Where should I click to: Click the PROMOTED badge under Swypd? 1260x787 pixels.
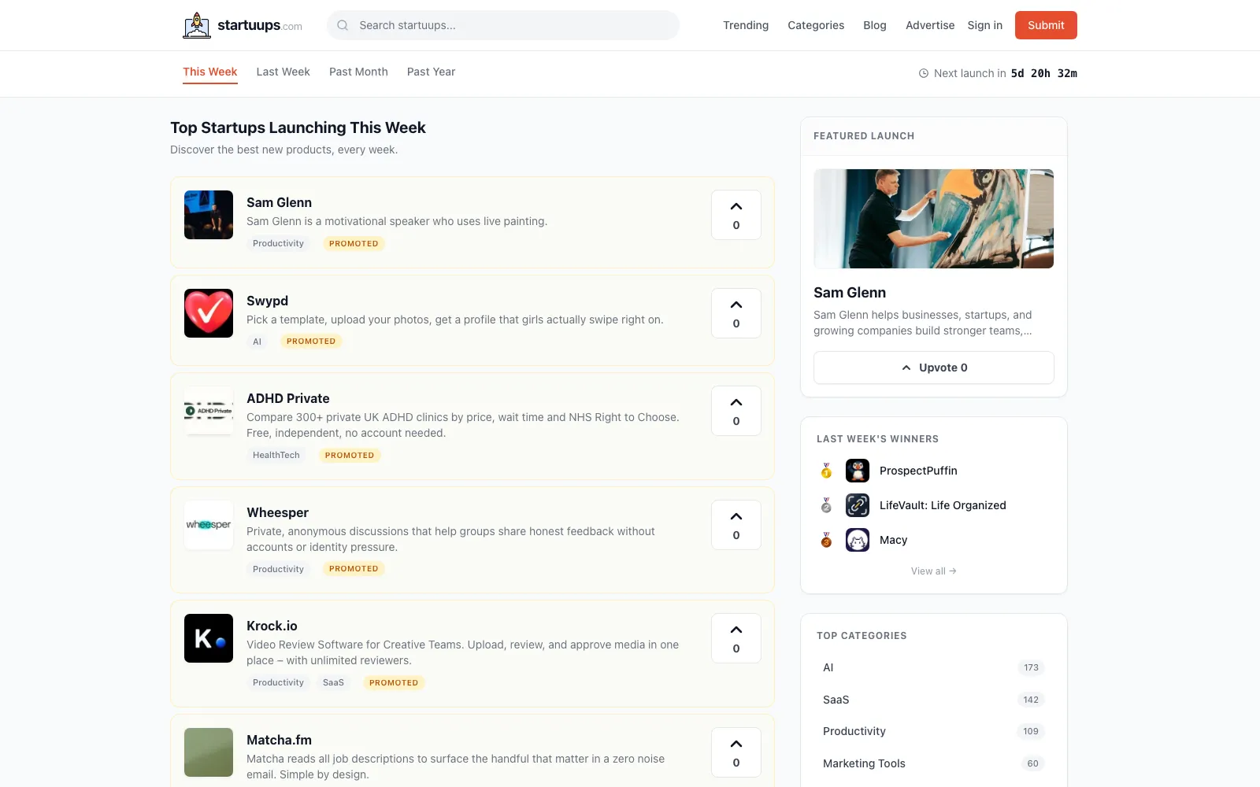(311, 342)
